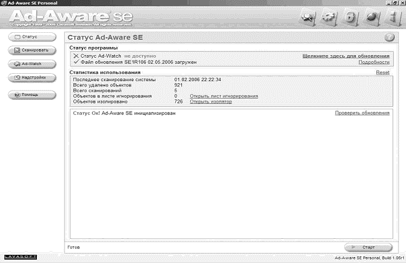Open the magnifier icon in the top toolbar
This screenshot has height=263, width=406.
[x=308, y=17]
